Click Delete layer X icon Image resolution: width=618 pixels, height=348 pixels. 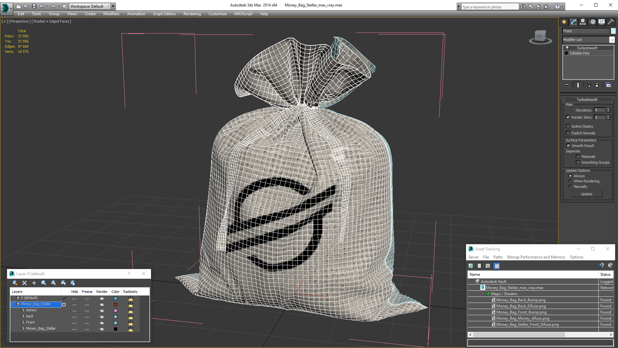click(24, 283)
